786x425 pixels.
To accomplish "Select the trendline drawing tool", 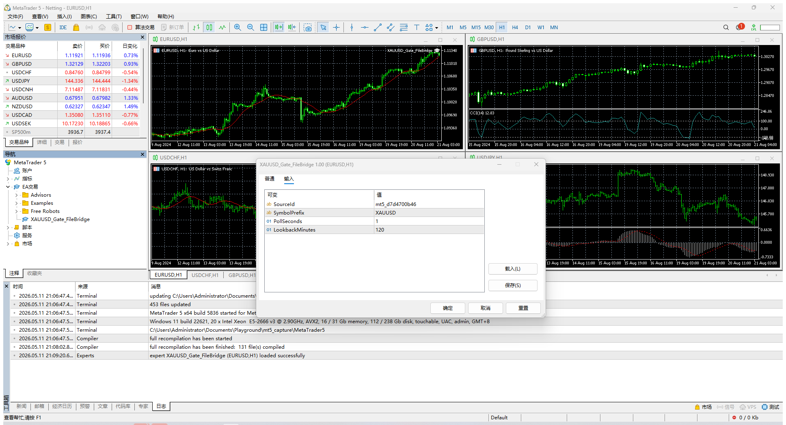I will pos(378,28).
